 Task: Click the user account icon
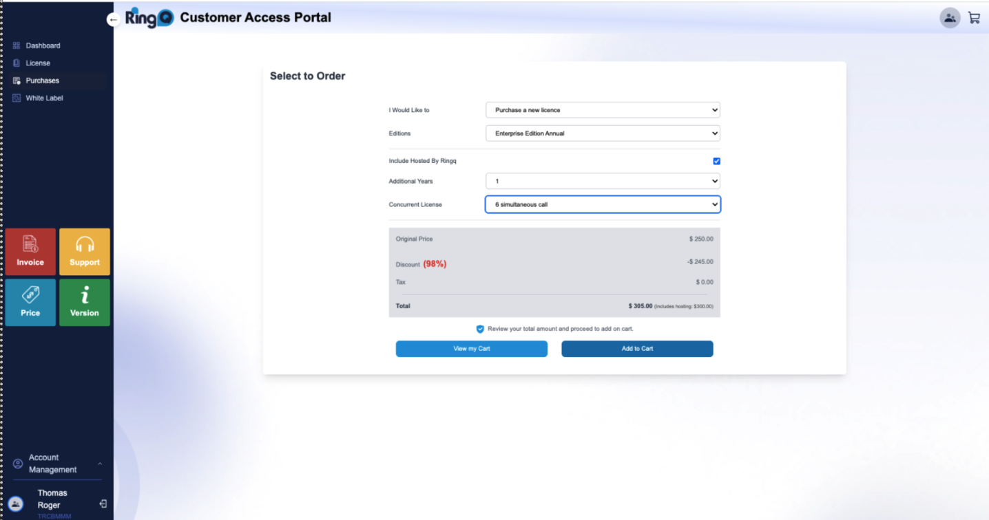point(950,17)
